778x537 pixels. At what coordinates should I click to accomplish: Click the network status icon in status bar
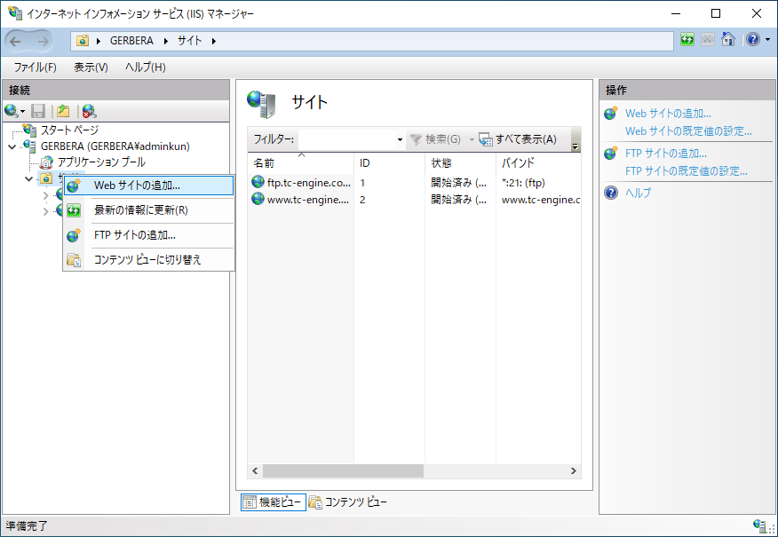click(760, 525)
